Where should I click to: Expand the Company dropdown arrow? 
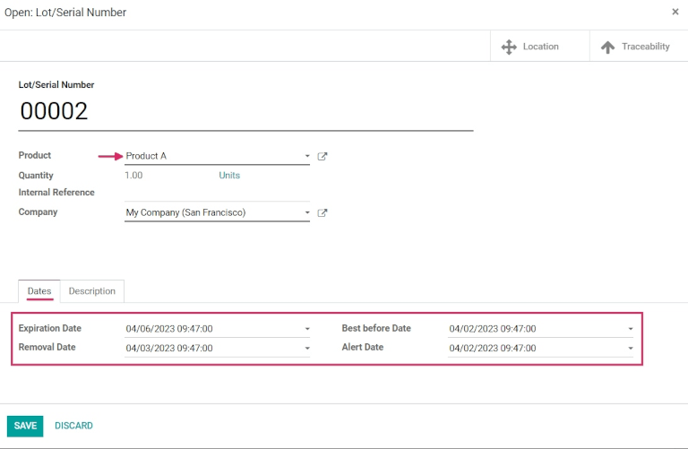pyautogui.click(x=306, y=213)
